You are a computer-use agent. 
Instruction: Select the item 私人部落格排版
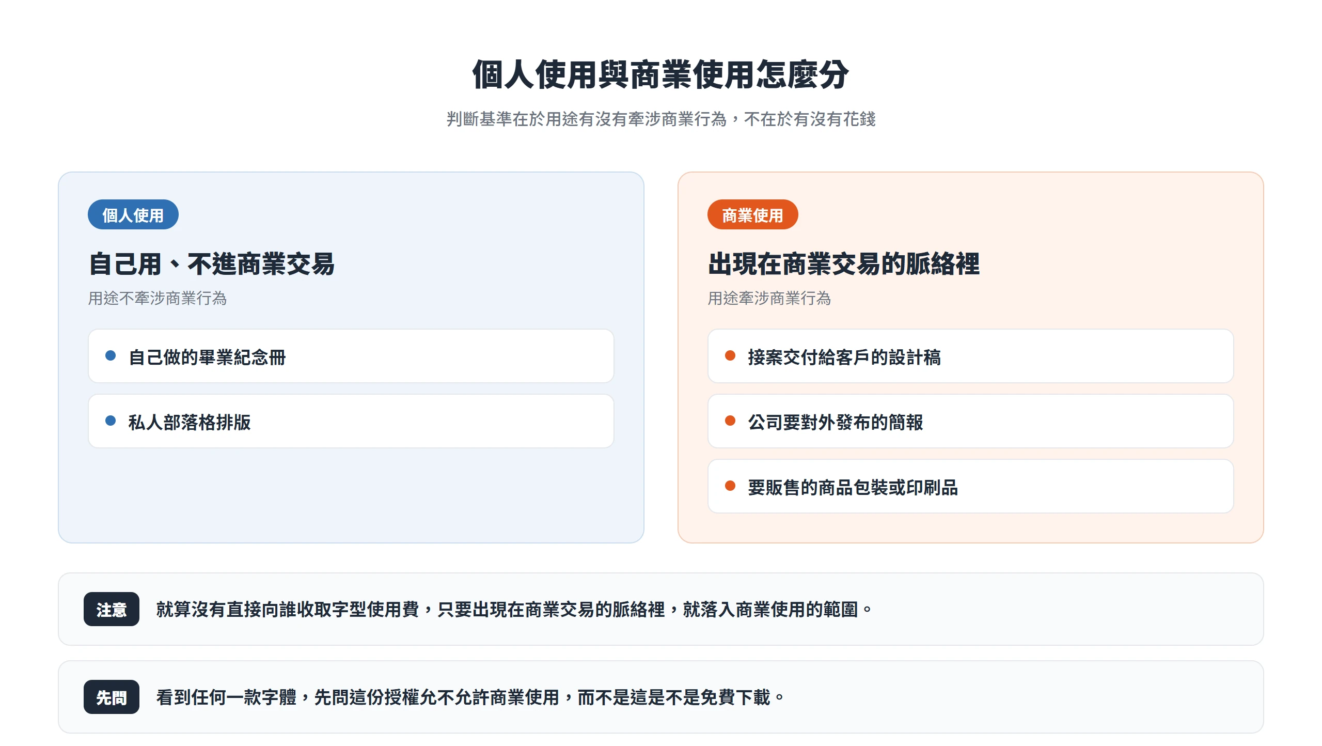click(x=351, y=421)
